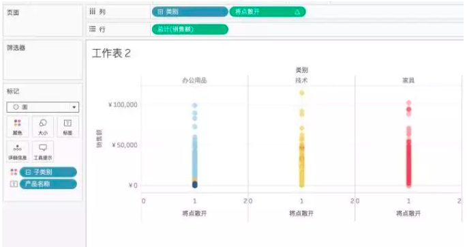Click the columns shelf icon
This screenshot has width=467, height=247.
[x=93, y=12]
